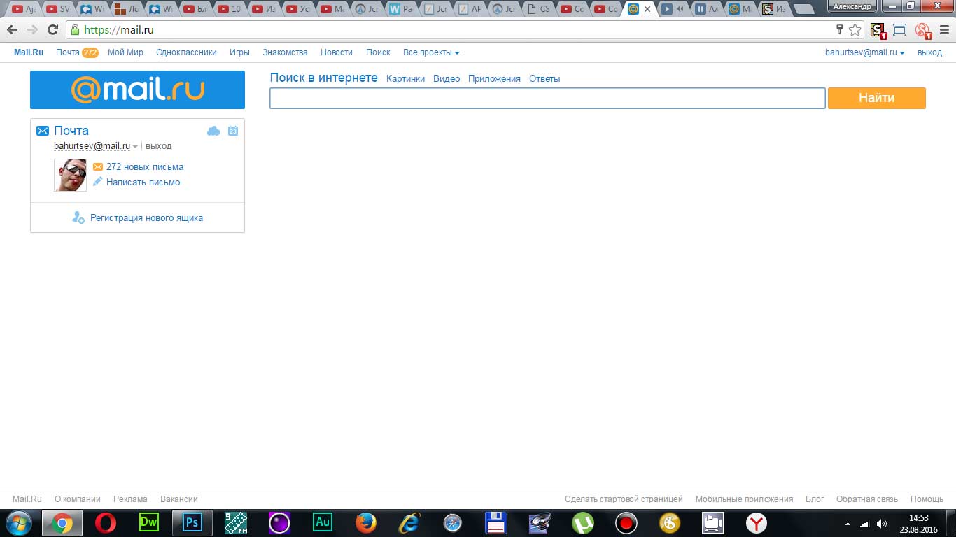Open the saved password key icon
Screen dimensions: 956x537
tap(840, 29)
